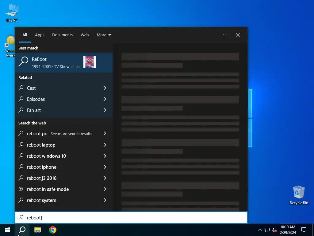314x236 pixels.
Task: Open the More dropdown
Action: coord(104,35)
